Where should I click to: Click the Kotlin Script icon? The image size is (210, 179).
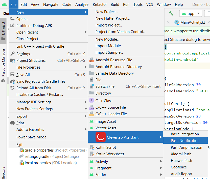pos(92,147)
